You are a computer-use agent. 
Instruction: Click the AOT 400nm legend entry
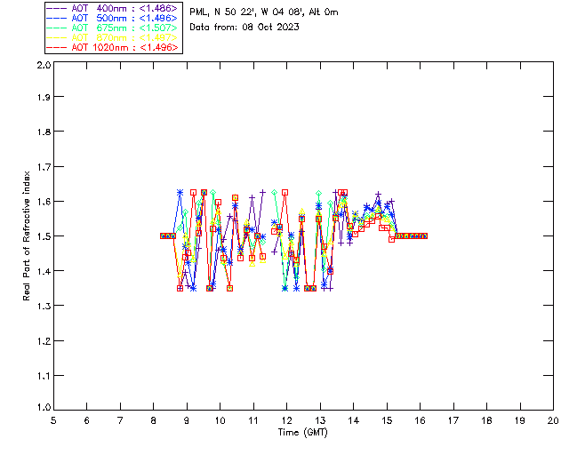(112, 8)
